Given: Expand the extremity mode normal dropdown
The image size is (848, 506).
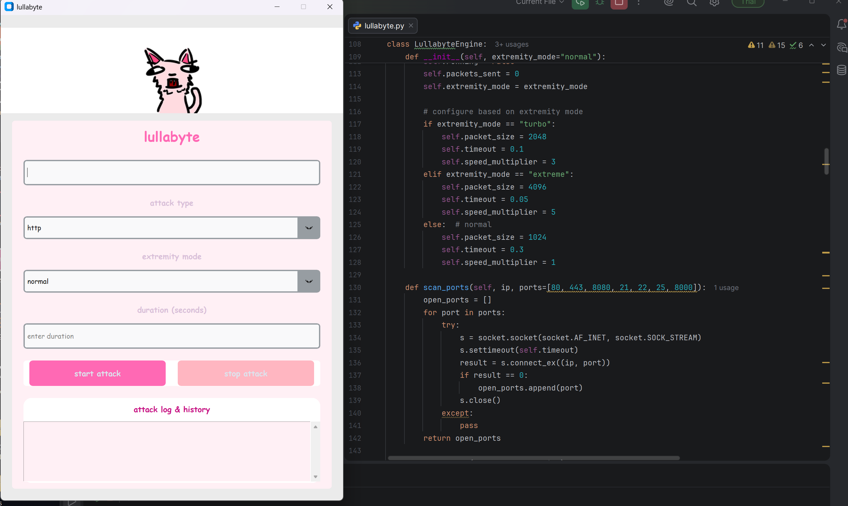Looking at the screenshot, I should pos(309,281).
